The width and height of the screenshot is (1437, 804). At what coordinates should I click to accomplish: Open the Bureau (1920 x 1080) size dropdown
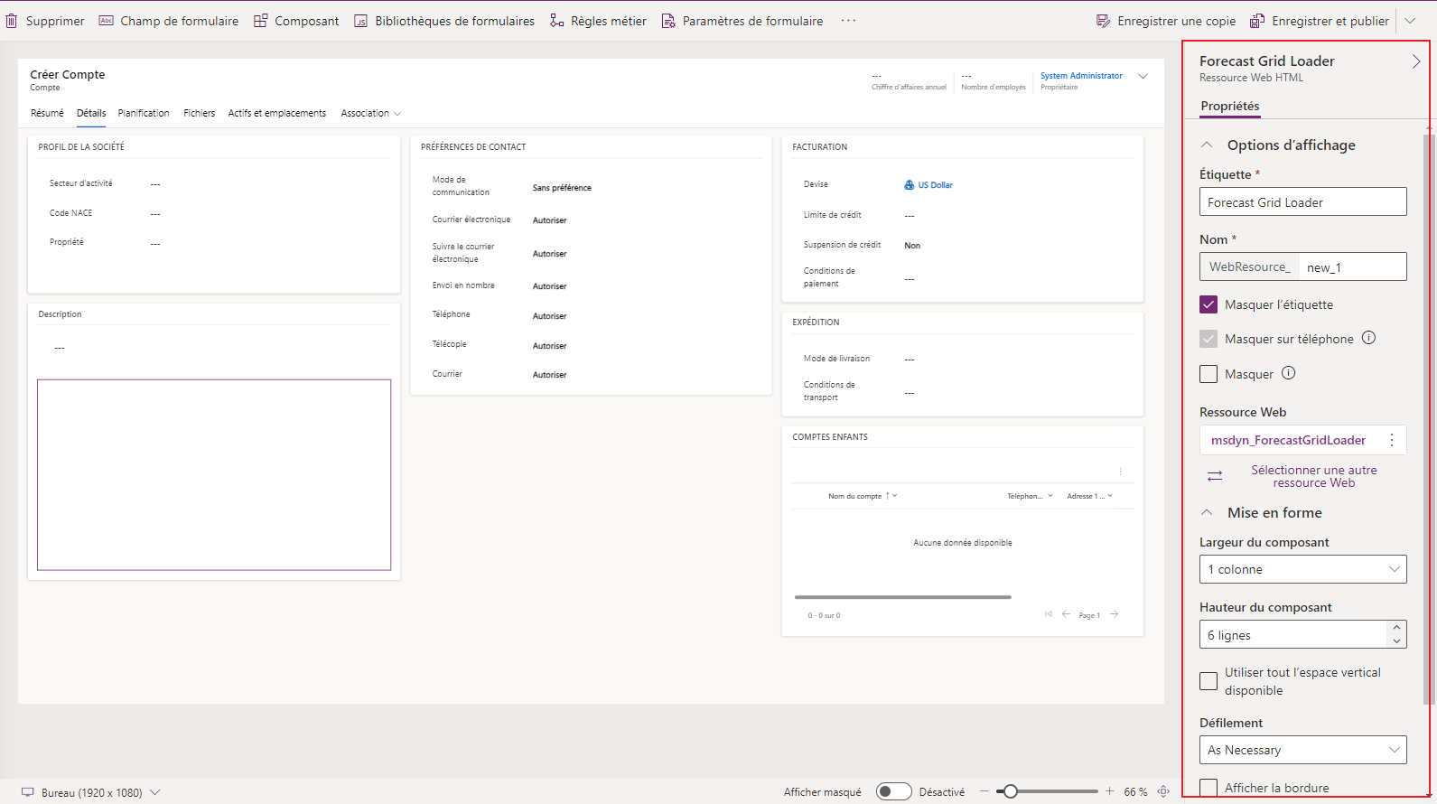point(155,792)
